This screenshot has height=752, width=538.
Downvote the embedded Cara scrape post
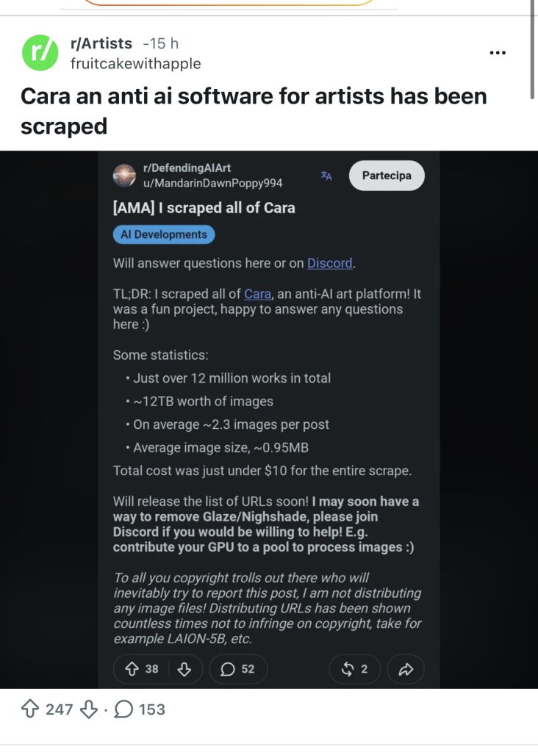coord(184,669)
